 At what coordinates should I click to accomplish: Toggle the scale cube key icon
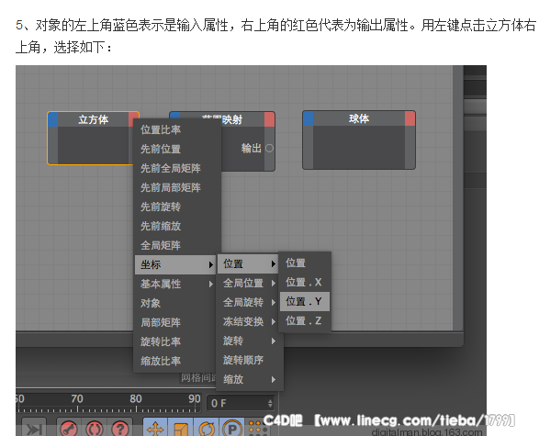[181, 428]
